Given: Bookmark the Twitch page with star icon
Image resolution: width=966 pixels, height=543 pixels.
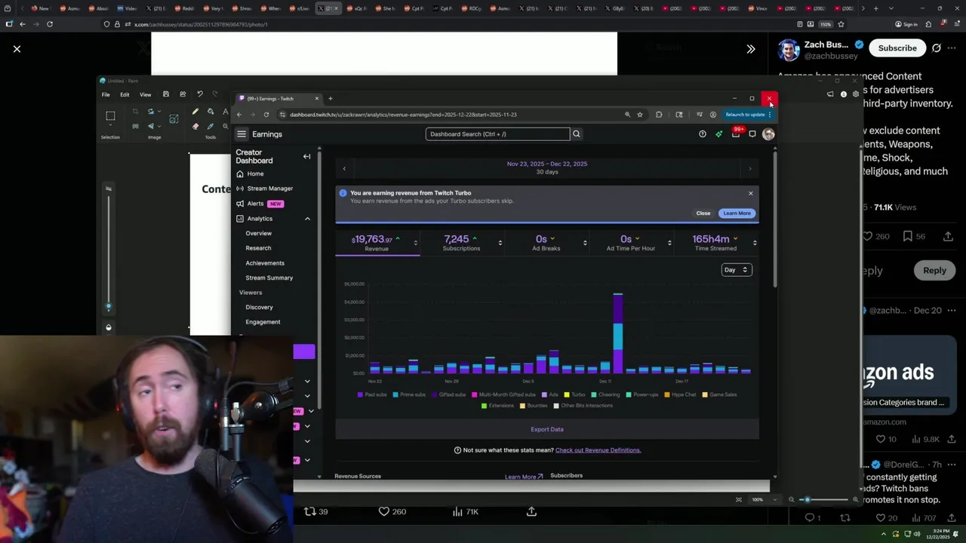Looking at the screenshot, I should click(x=640, y=115).
